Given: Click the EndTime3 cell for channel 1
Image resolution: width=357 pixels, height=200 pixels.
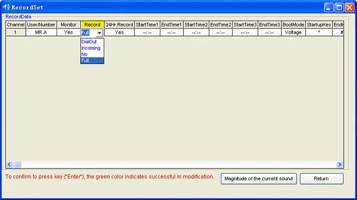Looking at the screenshot, I should click(269, 32).
